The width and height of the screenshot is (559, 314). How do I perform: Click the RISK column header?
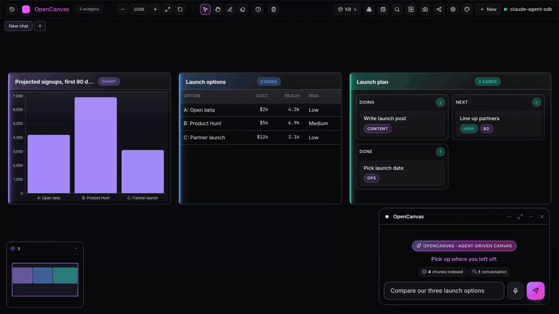(314, 96)
